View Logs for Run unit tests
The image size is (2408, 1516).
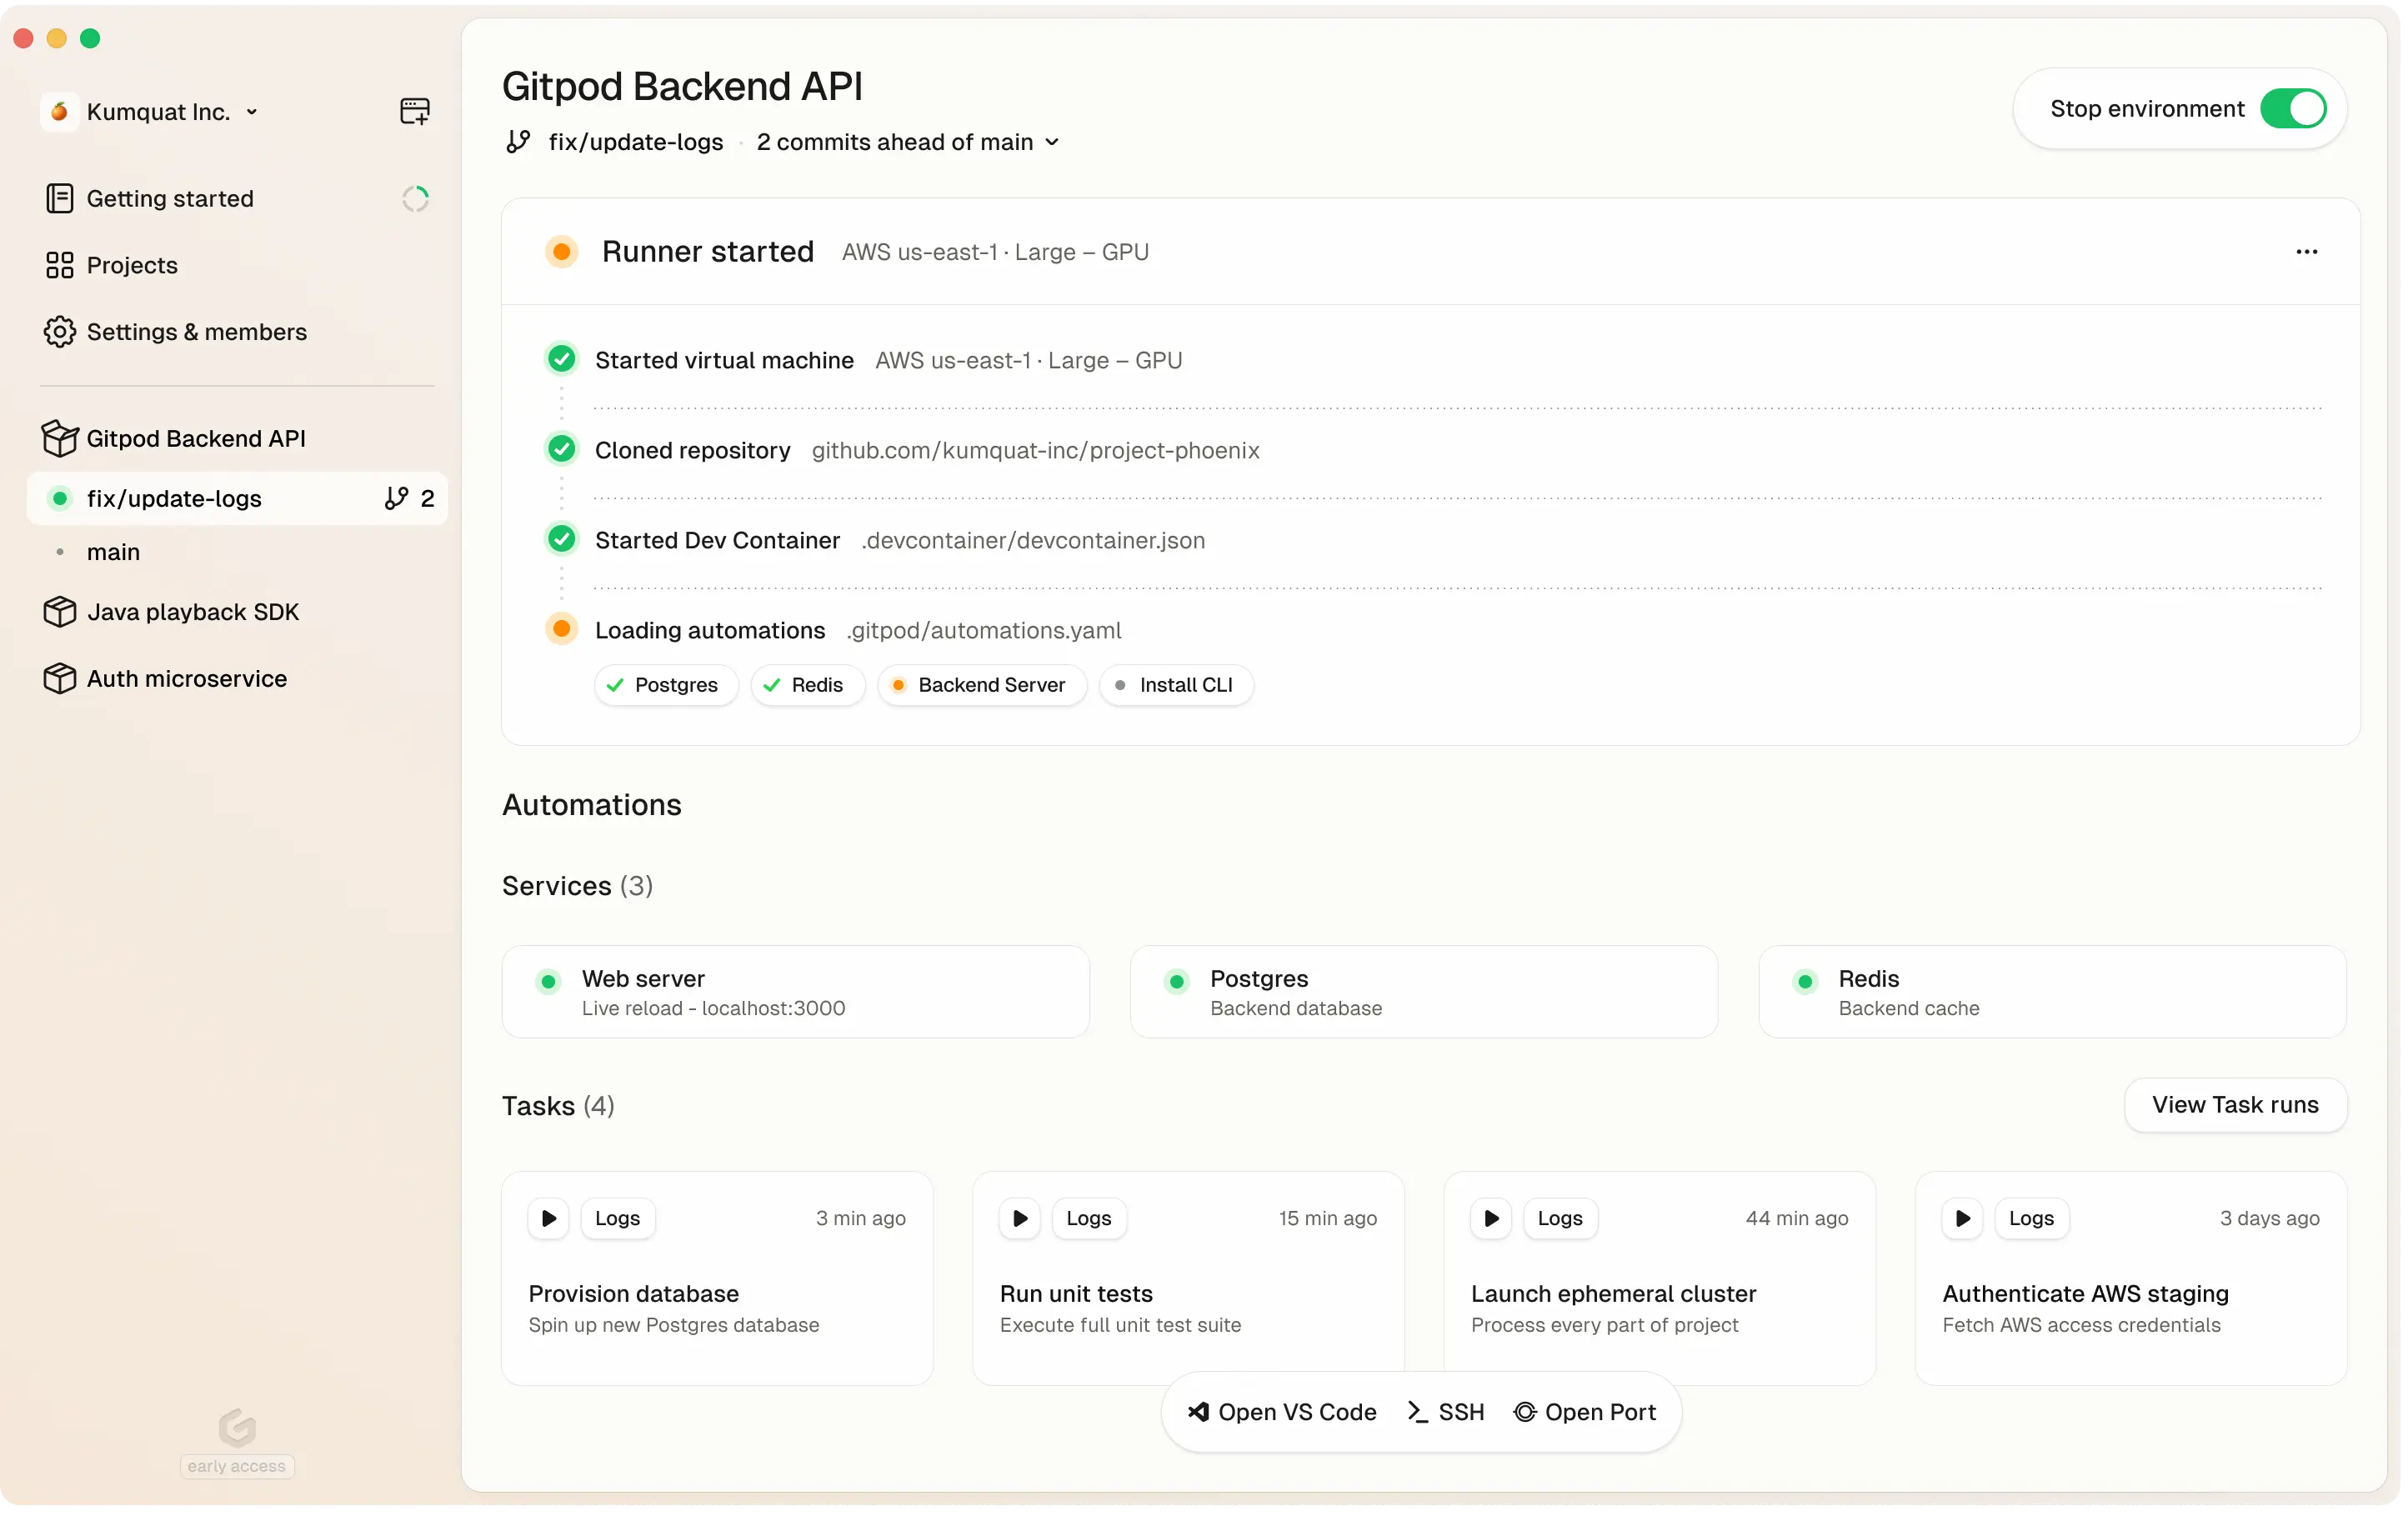pos(1088,1219)
